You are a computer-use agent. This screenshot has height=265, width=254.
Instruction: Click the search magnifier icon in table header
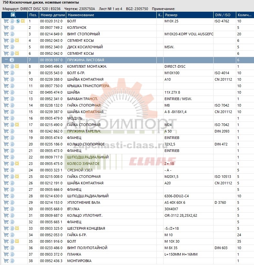pyautogui.click(x=13, y=15)
